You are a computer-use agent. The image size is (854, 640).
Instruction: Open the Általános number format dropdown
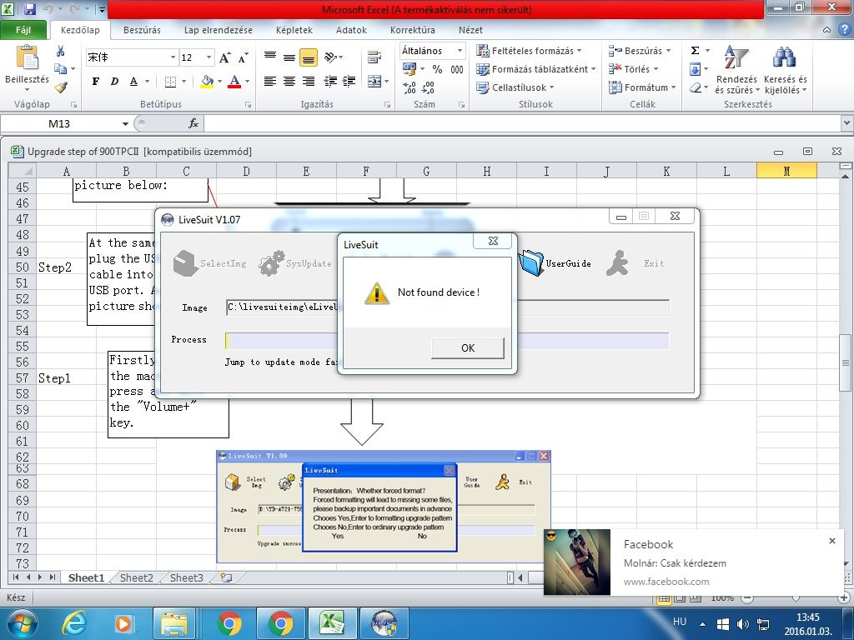click(x=460, y=51)
